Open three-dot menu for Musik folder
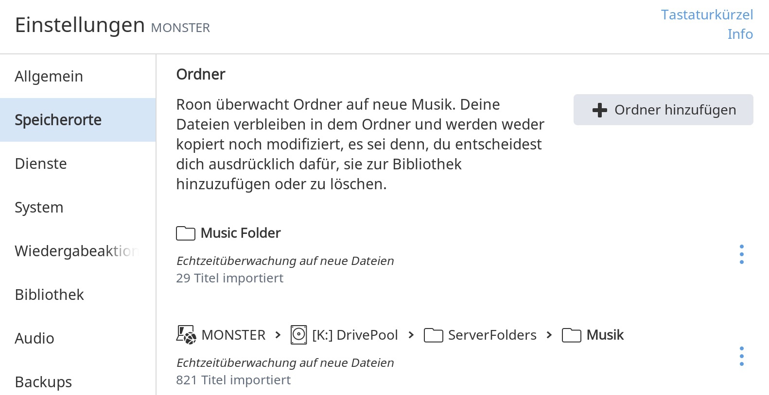 (x=741, y=356)
